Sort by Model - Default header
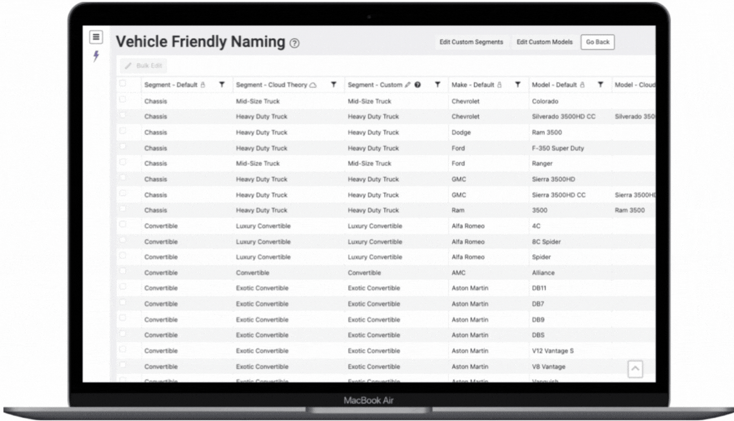734x421 pixels. click(x=555, y=85)
